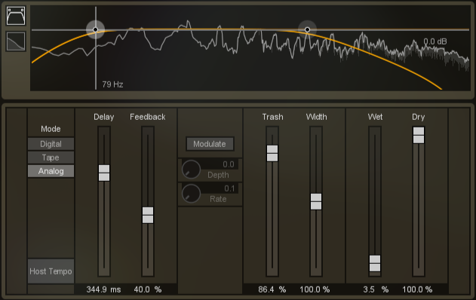Click the trash value 86.4 %

(x=272, y=289)
